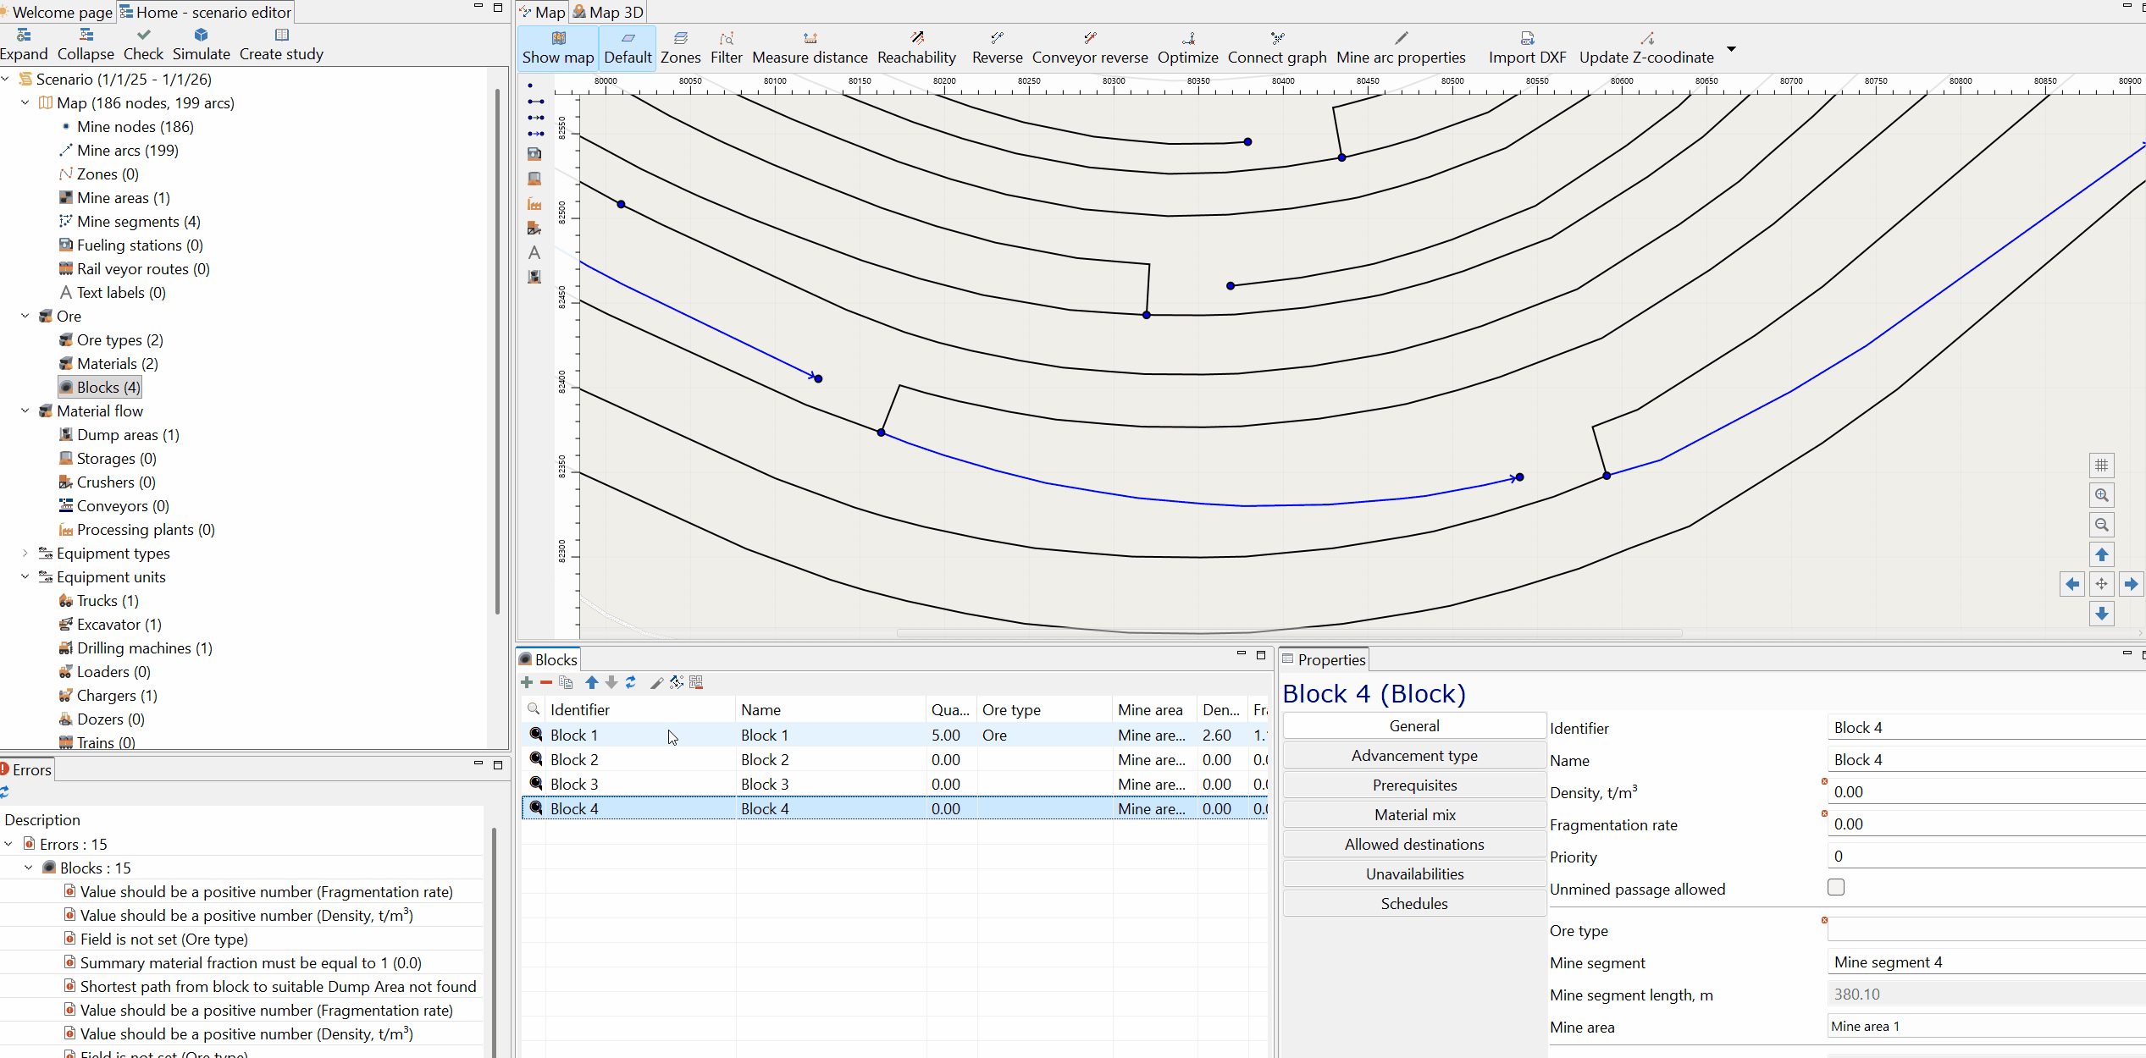Open map toolbar overflow dropdown arrow
2146x1058 pixels.
click(x=1731, y=48)
